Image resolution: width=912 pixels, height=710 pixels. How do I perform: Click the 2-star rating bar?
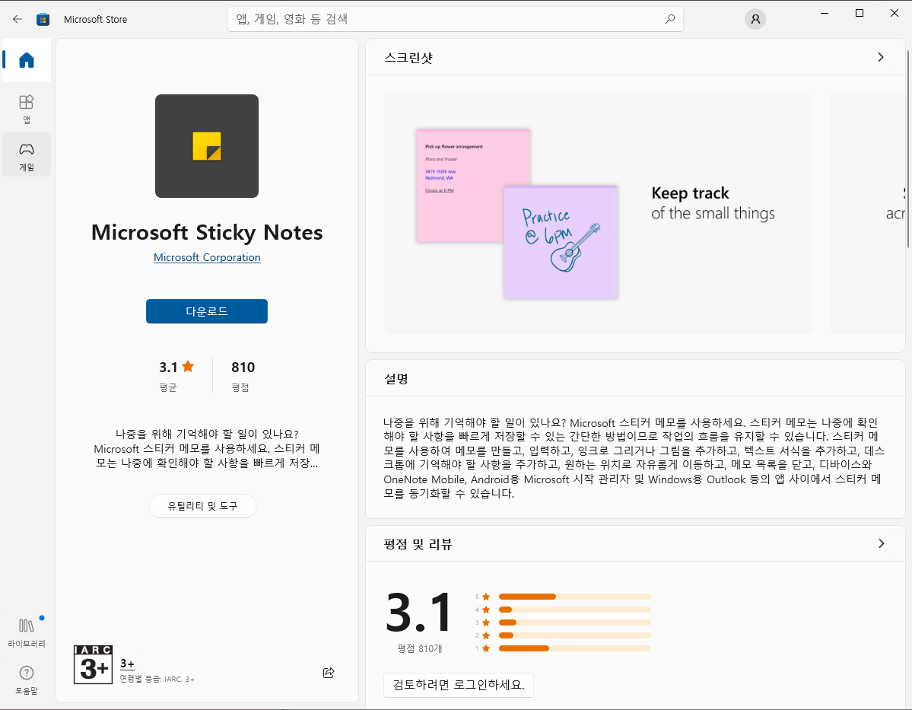tap(574, 635)
